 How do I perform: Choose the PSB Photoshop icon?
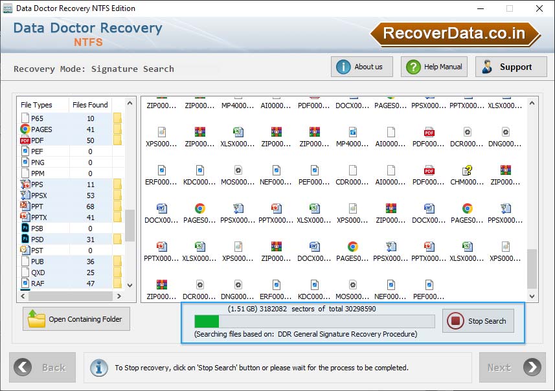[25, 229]
